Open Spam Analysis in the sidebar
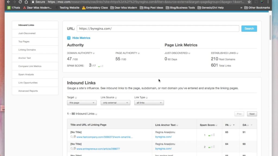278x156 pixels. pos(35,74)
